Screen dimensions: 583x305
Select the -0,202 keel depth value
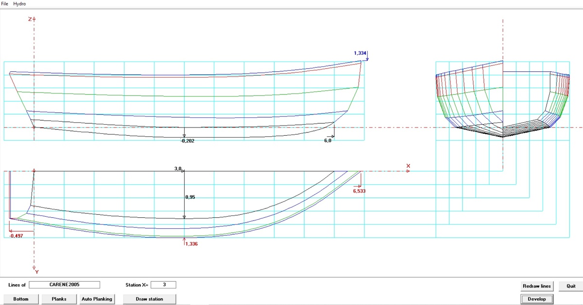click(x=188, y=141)
